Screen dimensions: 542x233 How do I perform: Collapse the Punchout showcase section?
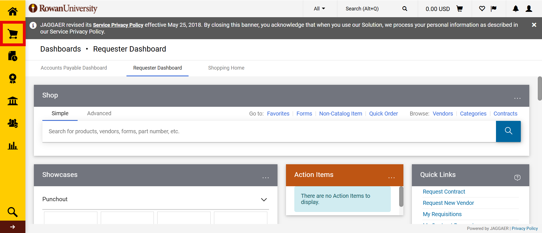tap(264, 199)
